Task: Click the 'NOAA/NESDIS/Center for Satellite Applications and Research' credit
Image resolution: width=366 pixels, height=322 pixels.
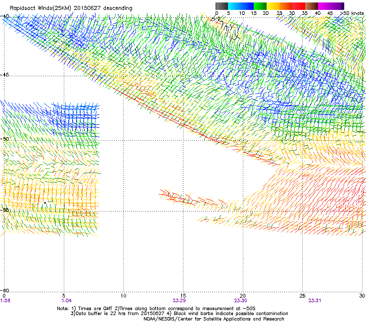Action: tap(214, 319)
